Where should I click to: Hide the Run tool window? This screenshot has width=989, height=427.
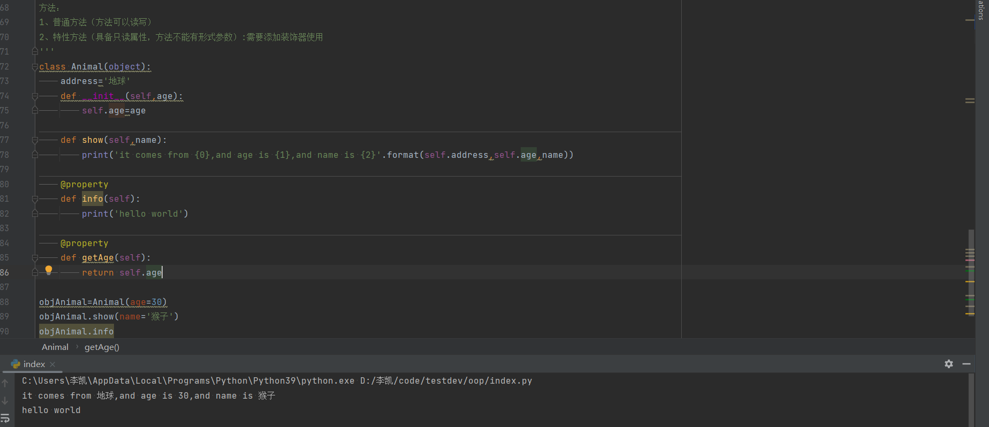pyautogui.click(x=967, y=364)
